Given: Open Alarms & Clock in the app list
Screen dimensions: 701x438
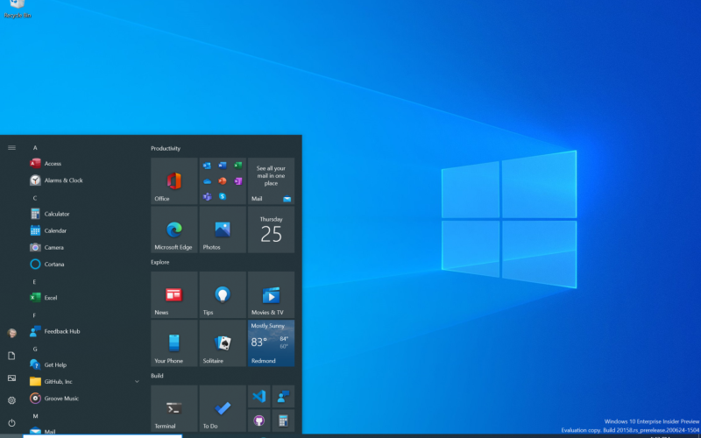Looking at the screenshot, I should click(x=85, y=180).
